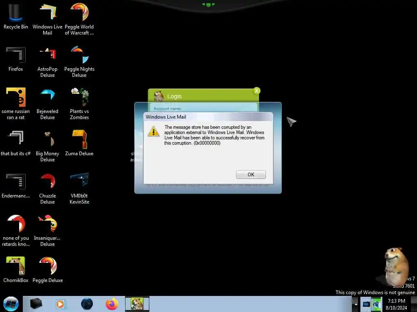This screenshot has height=312, width=417.
Task: Select the Zuma Deluxe desktop icon
Action: (79, 143)
